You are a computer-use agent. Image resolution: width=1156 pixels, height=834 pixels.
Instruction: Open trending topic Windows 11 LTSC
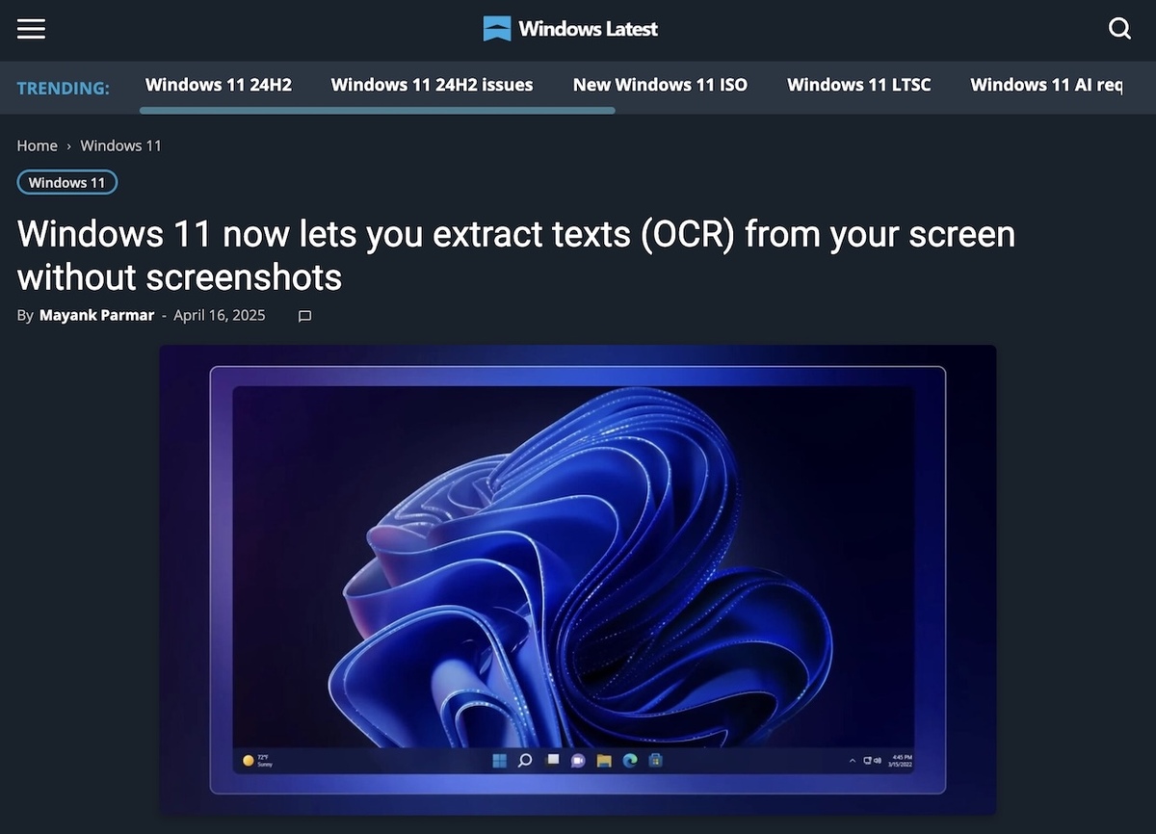coord(859,85)
